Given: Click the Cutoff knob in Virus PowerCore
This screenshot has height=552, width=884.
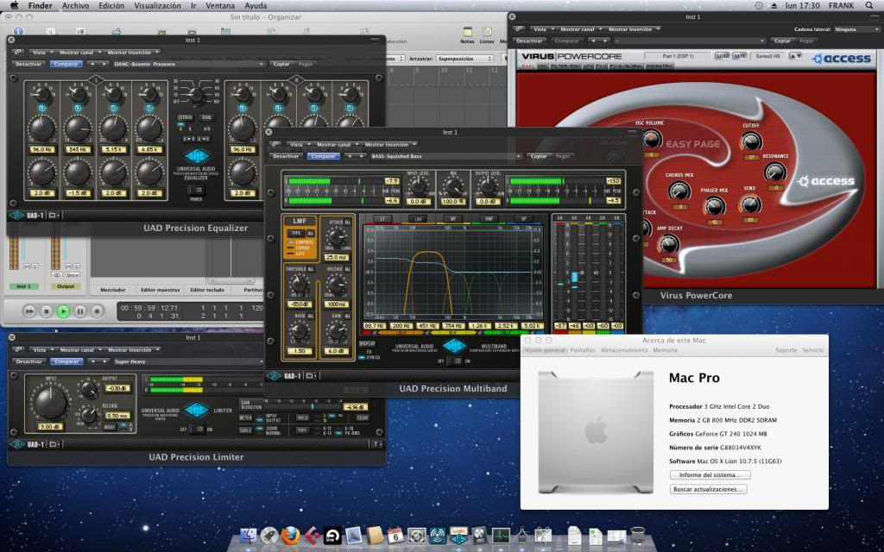Looking at the screenshot, I should coord(751,141).
